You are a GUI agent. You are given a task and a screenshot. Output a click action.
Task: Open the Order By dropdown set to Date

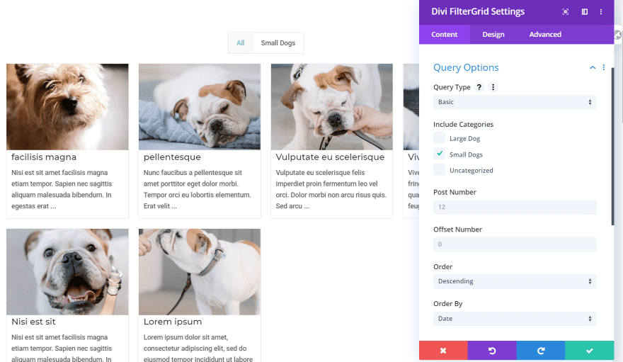point(515,319)
